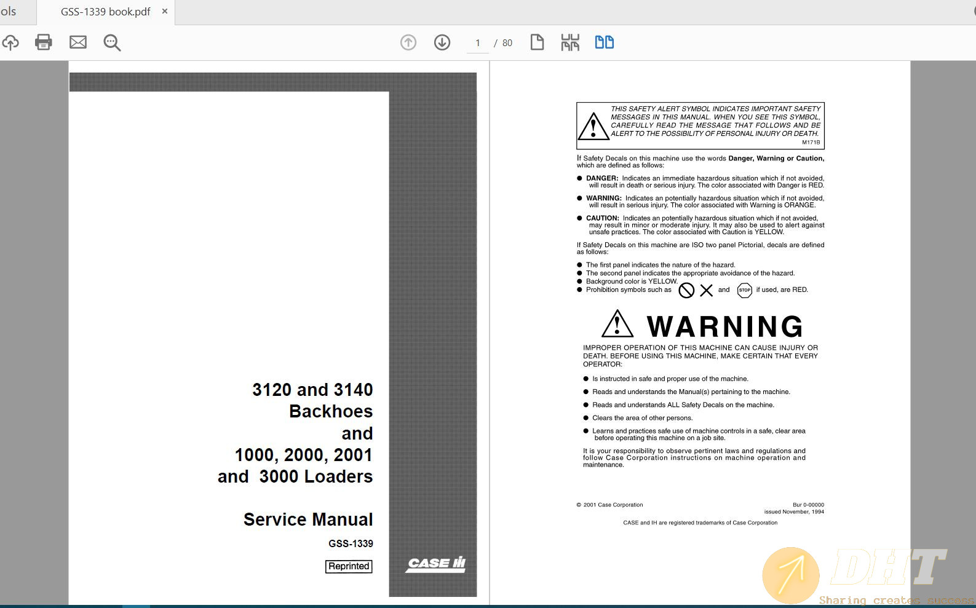The image size is (976, 608).
Task: Switch to single page view
Action: [x=537, y=42]
